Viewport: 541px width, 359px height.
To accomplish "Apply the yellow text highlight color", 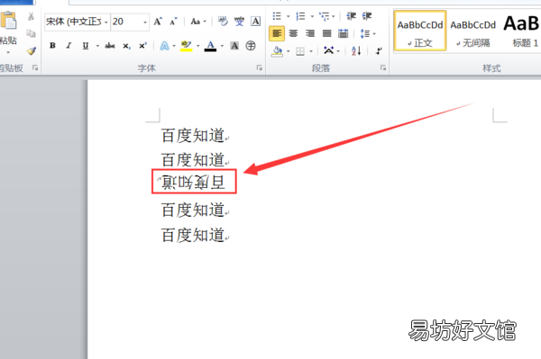I will click(x=187, y=45).
